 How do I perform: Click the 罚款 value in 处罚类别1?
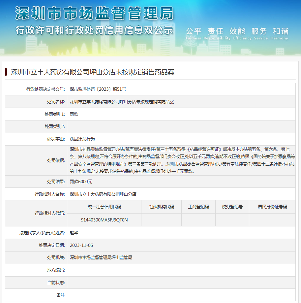pyautogui.click(x=74, y=114)
